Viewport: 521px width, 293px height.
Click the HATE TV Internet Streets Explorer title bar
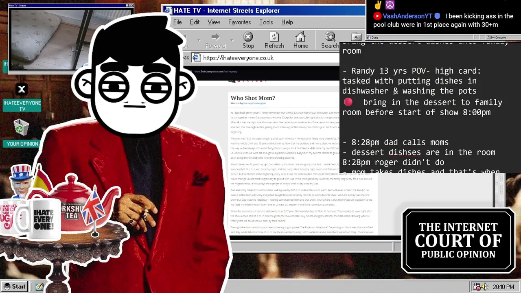(265, 11)
